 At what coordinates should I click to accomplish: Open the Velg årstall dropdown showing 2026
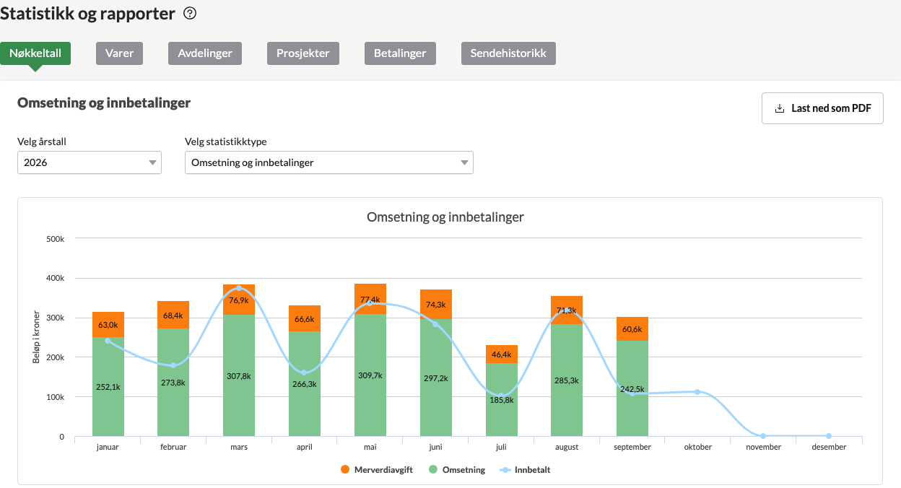[90, 162]
